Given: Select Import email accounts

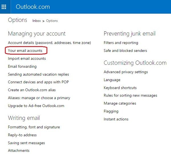Looking at the screenshot, I should pyautogui.click(x=27, y=59).
